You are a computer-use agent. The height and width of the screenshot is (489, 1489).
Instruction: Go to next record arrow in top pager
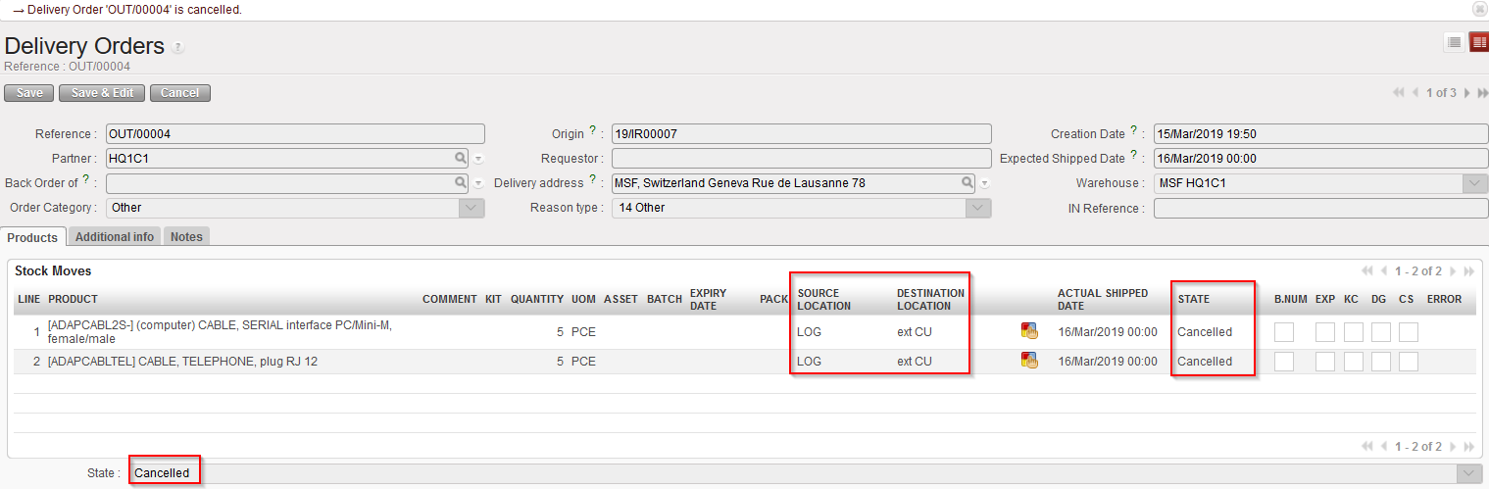click(x=1467, y=93)
